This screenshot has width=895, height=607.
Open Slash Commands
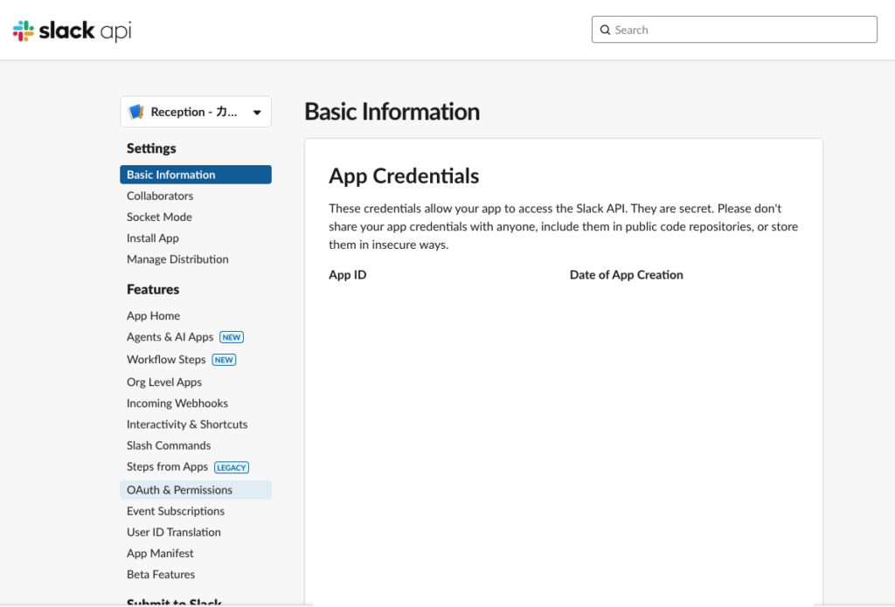point(169,445)
